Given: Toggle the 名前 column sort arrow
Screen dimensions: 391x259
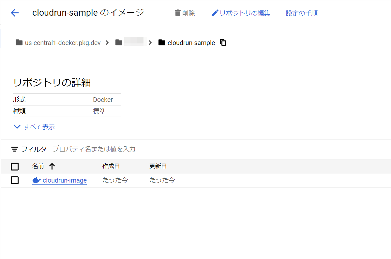Looking at the screenshot, I should click(x=52, y=166).
